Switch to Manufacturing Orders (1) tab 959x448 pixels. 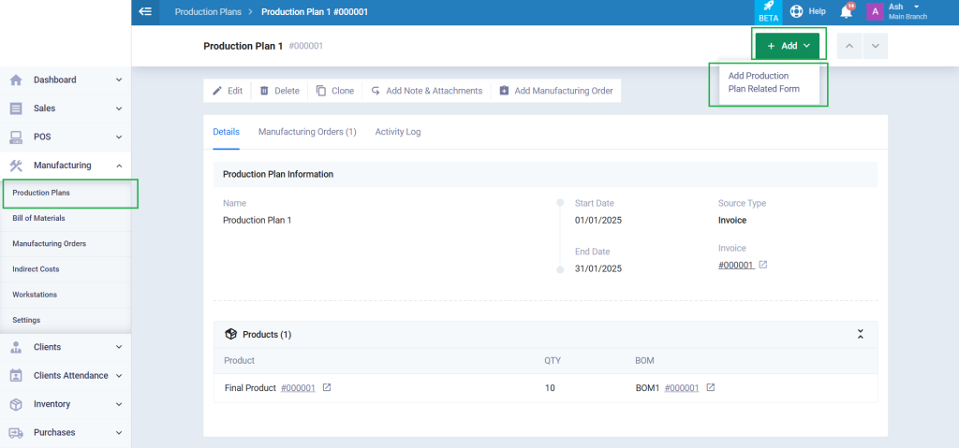307,132
